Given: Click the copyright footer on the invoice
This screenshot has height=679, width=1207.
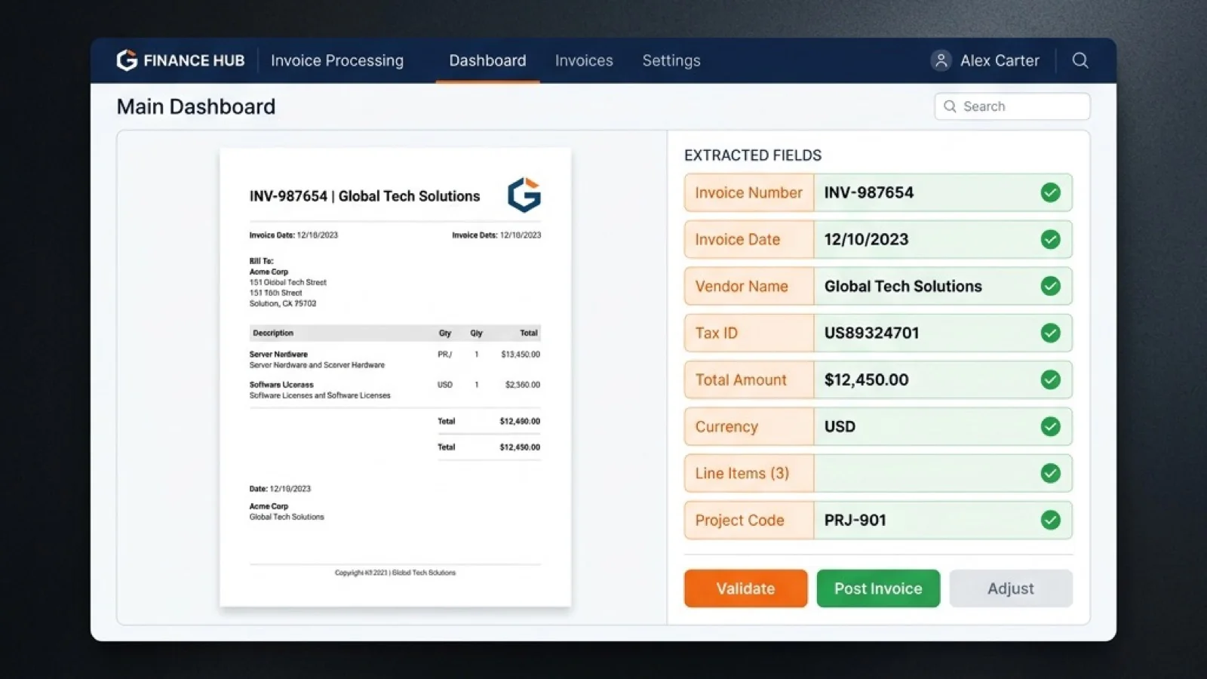Looking at the screenshot, I should [x=395, y=573].
